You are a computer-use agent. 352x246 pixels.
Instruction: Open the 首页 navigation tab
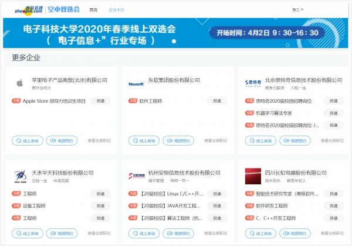[93, 10]
